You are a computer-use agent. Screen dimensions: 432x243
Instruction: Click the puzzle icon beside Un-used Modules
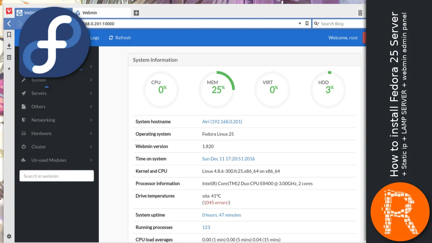pos(24,160)
